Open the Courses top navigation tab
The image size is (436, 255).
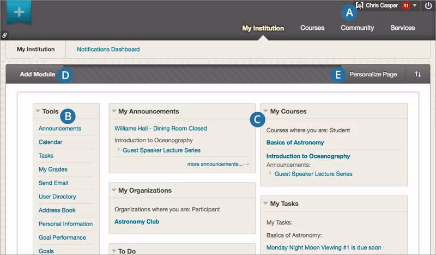[x=312, y=28]
